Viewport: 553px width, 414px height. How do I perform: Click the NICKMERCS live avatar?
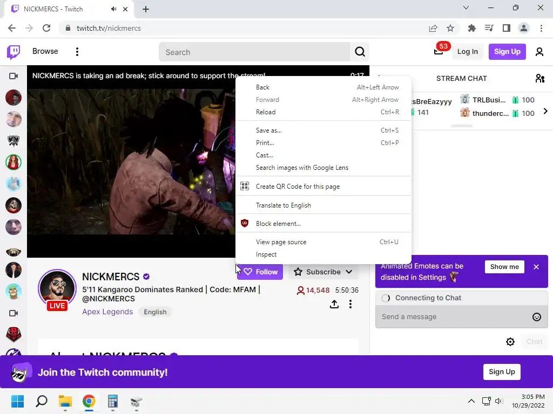tap(57, 289)
